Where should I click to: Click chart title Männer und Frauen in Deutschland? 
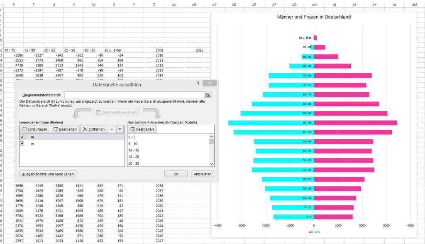314,17
